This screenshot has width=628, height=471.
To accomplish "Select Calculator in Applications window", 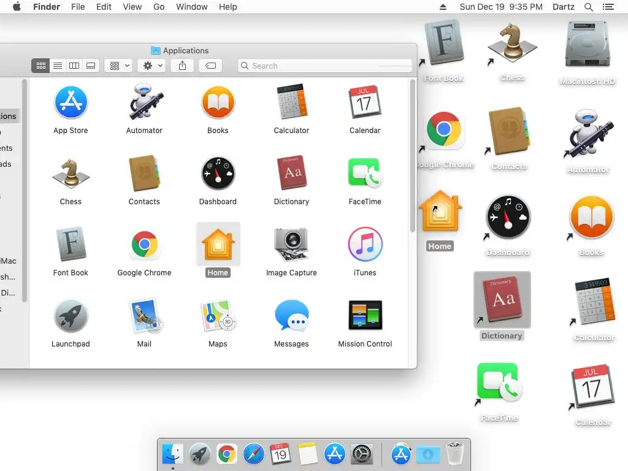I will tap(291, 102).
